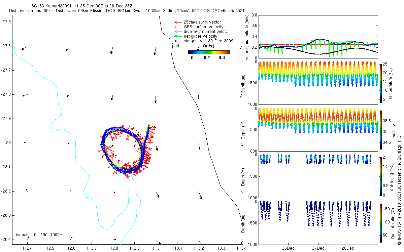Click the '-28' latitude tick label

(x=7, y=143)
